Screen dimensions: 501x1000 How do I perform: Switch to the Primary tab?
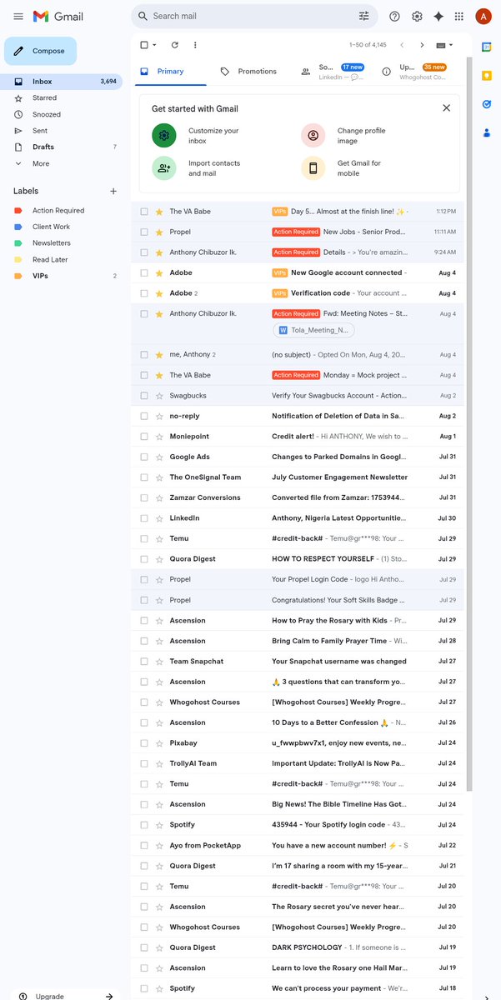170,72
